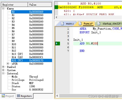Click the Func.s file icon
This screenshot has height=100, width=122.
80,24
